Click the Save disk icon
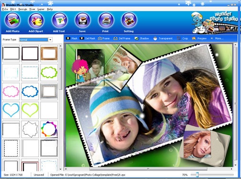 (83, 20)
